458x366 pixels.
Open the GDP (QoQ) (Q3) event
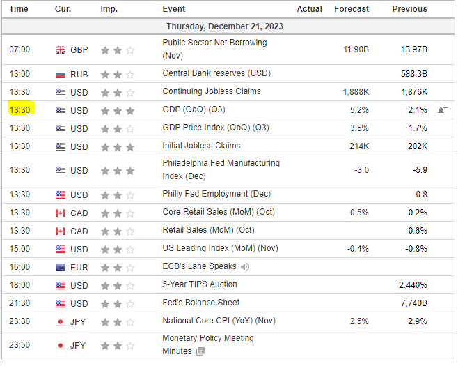click(x=194, y=109)
